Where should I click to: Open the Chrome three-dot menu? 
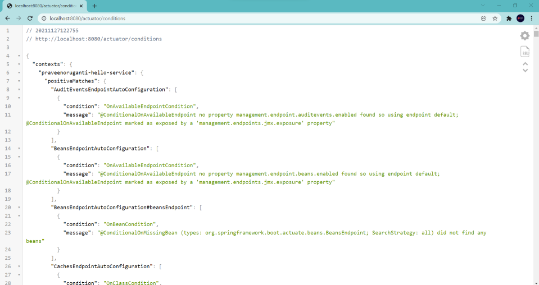pyautogui.click(x=532, y=19)
